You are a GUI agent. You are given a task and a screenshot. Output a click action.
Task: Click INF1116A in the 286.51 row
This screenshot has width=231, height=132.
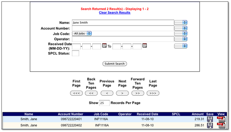tap(102, 125)
